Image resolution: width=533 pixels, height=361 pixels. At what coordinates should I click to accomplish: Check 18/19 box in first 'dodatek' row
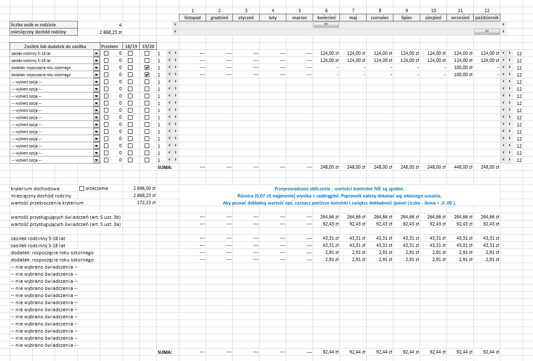[130, 68]
